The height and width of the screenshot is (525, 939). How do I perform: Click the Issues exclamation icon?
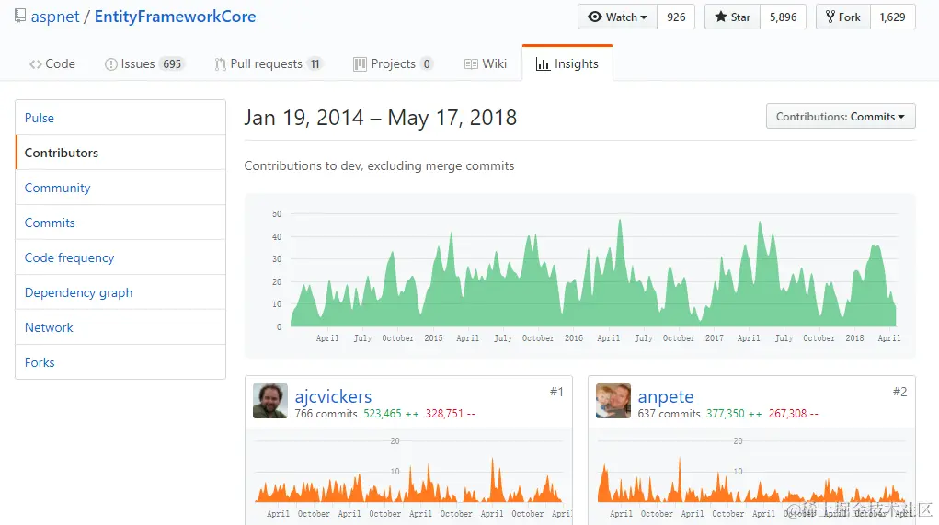coord(110,64)
